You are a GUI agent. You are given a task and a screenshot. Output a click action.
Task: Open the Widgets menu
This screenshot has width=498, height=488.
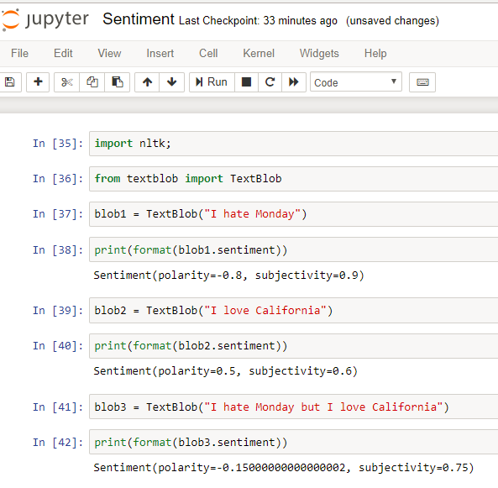319,54
